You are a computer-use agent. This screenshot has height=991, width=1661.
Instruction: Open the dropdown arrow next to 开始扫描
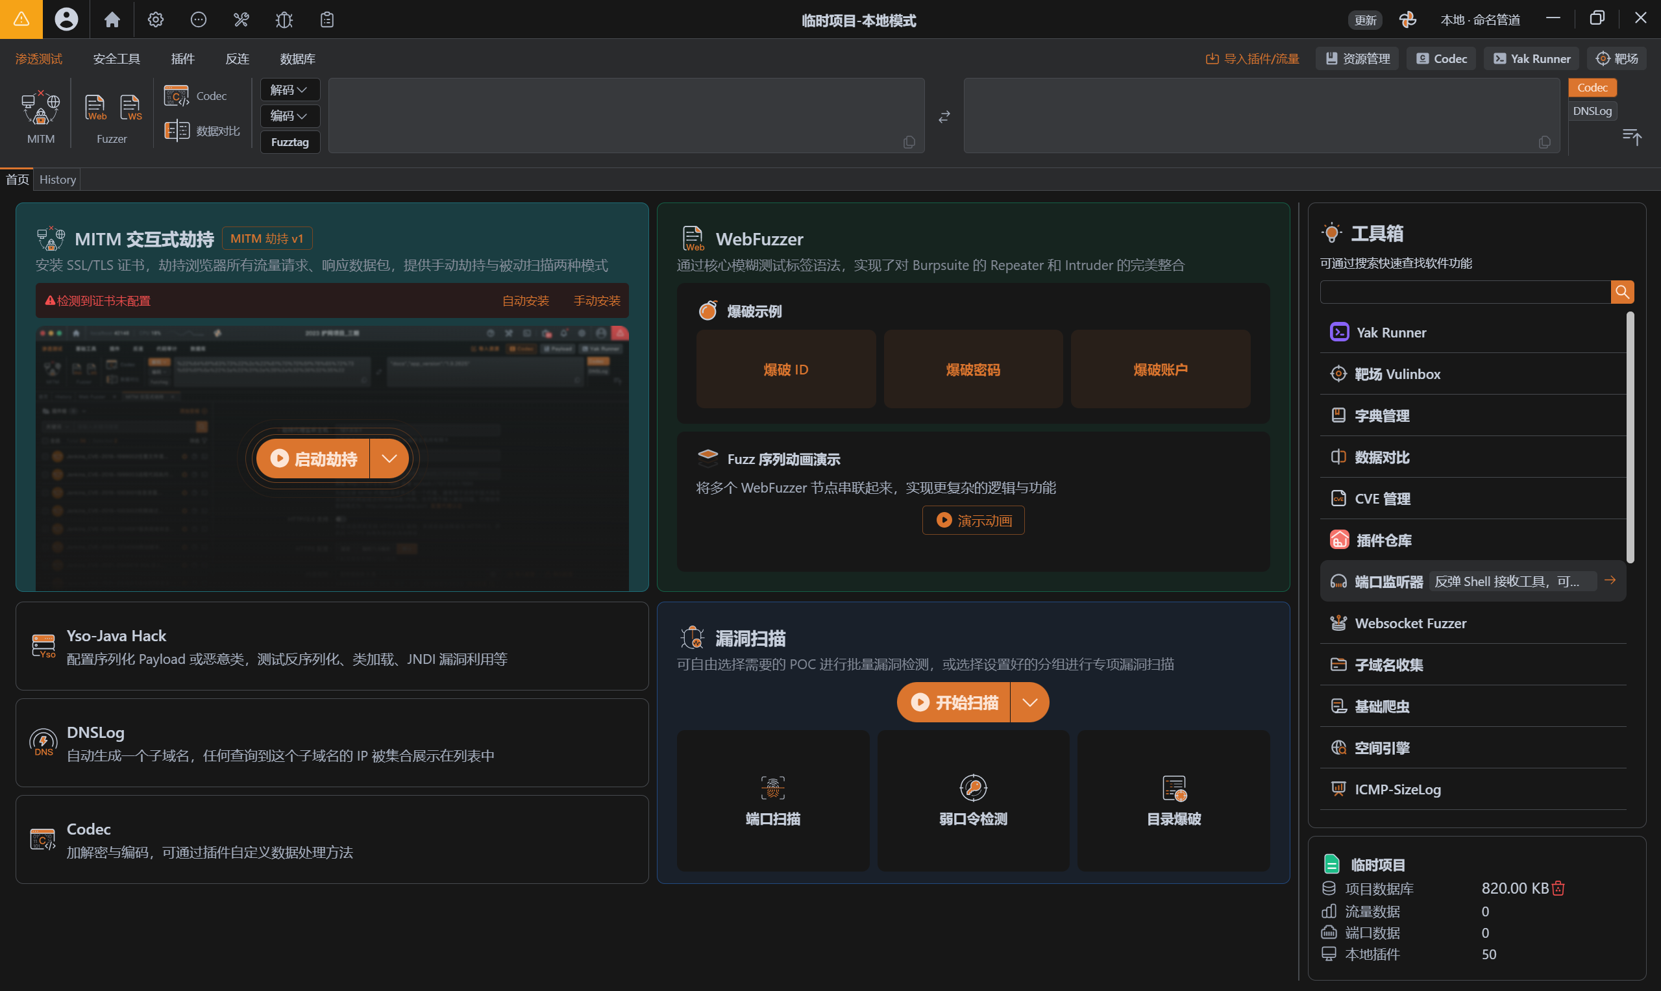[x=1029, y=702]
